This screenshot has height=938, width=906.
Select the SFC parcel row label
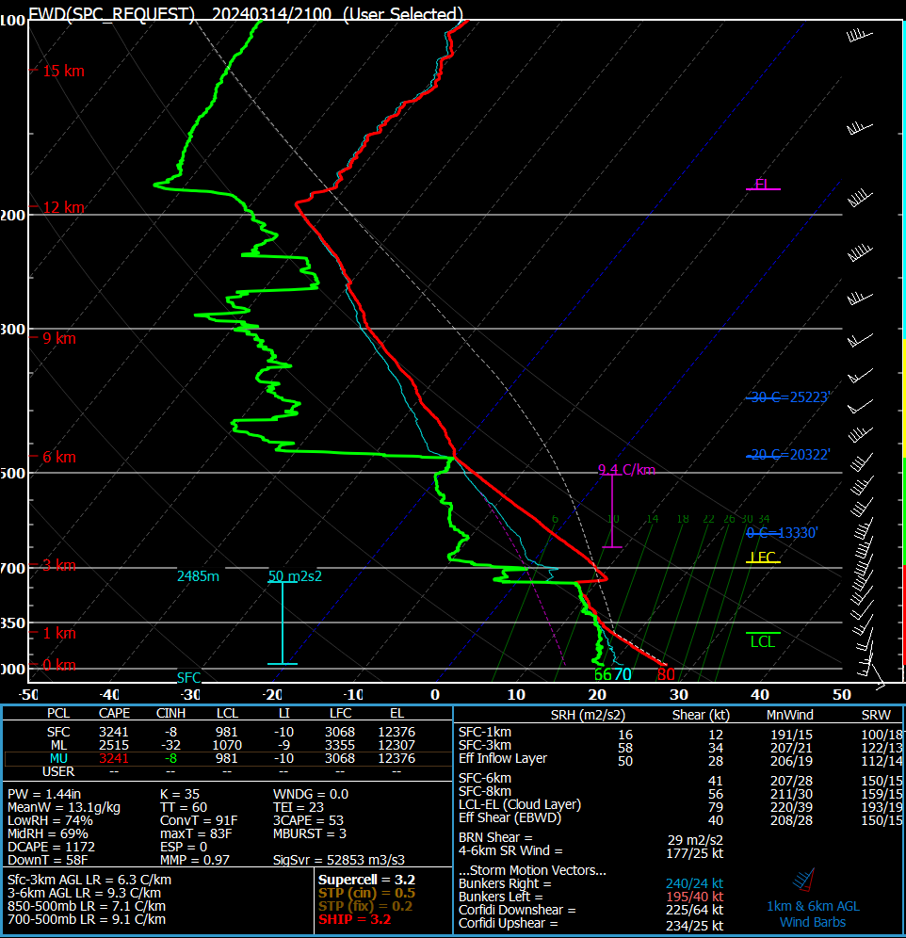58,732
